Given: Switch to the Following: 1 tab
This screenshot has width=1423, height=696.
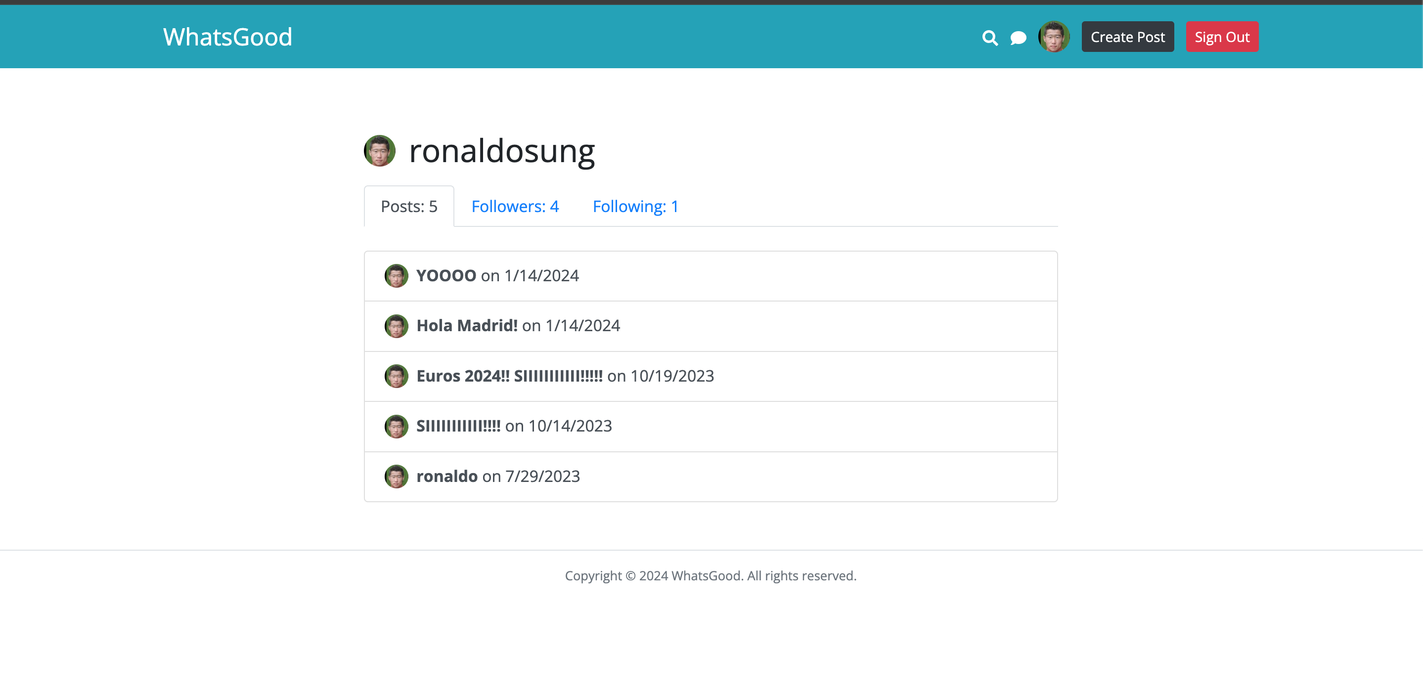Looking at the screenshot, I should [x=635, y=207].
